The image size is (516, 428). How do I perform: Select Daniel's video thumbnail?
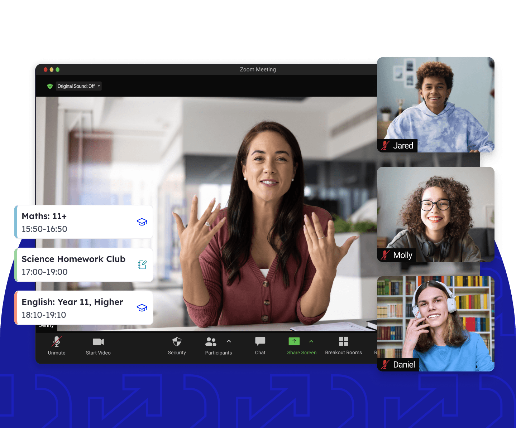(x=436, y=324)
